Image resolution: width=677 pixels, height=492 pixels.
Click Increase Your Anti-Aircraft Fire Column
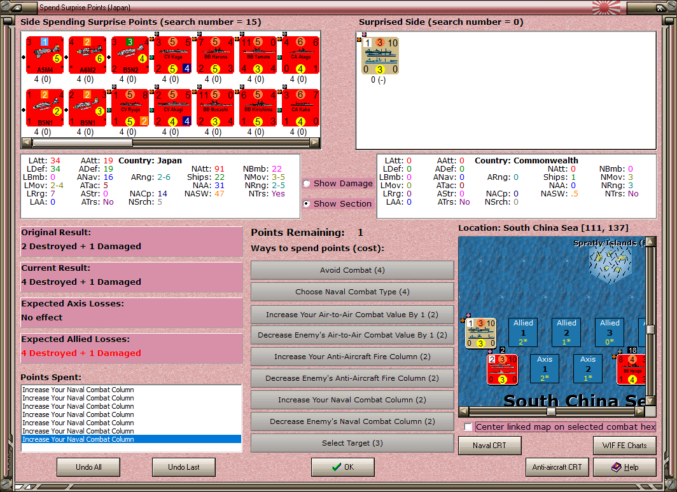point(352,357)
